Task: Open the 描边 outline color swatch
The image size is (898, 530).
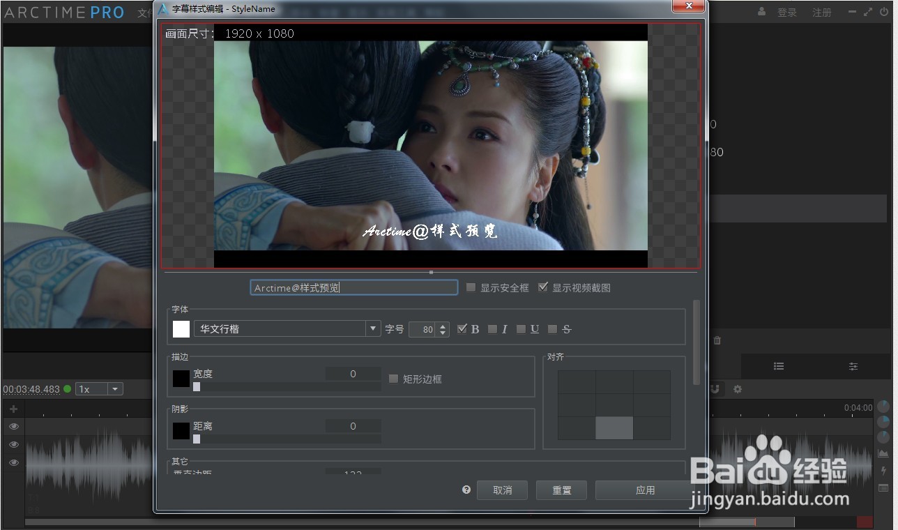Action: tap(181, 379)
